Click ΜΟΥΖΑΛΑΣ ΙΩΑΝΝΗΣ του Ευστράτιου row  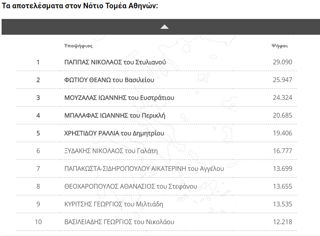[x=119, y=98]
